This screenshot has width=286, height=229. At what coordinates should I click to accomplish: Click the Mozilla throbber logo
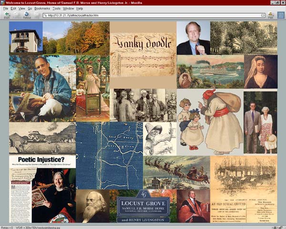pos(281,15)
